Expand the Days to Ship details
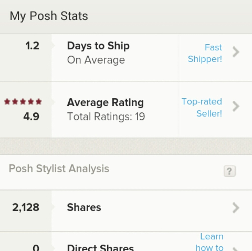Image resolution: width=252 pixels, height=251 pixels. click(236, 52)
